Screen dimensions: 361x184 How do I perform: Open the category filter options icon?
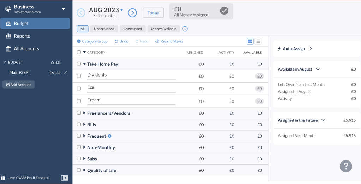point(185,29)
